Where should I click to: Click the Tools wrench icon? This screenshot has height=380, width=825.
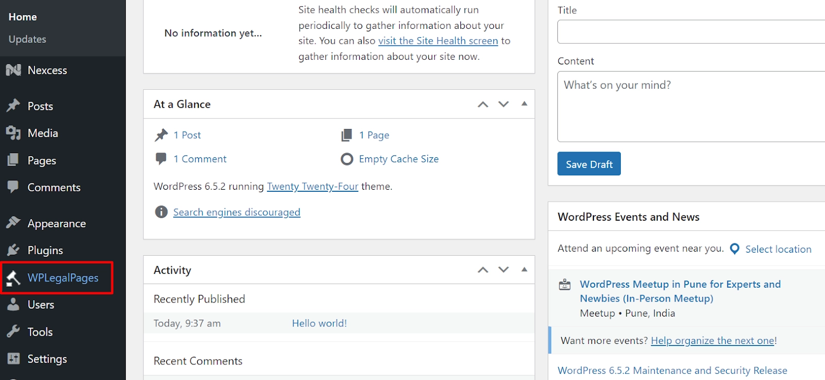(13, 332)
